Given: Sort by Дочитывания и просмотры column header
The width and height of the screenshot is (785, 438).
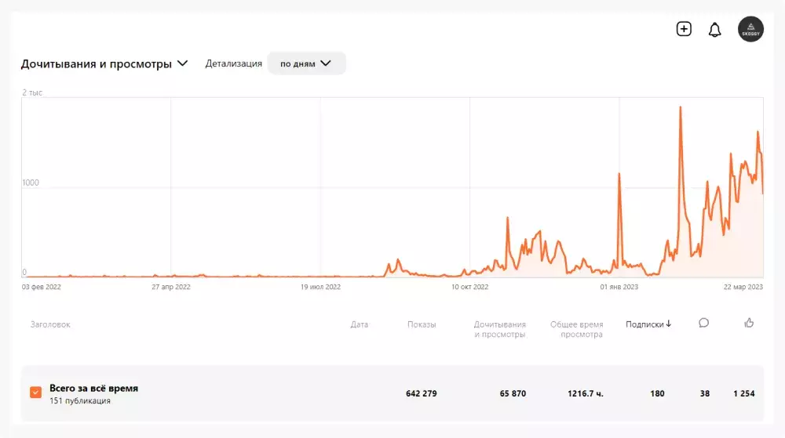Looking at the screenshot, I should click(500, 329).
